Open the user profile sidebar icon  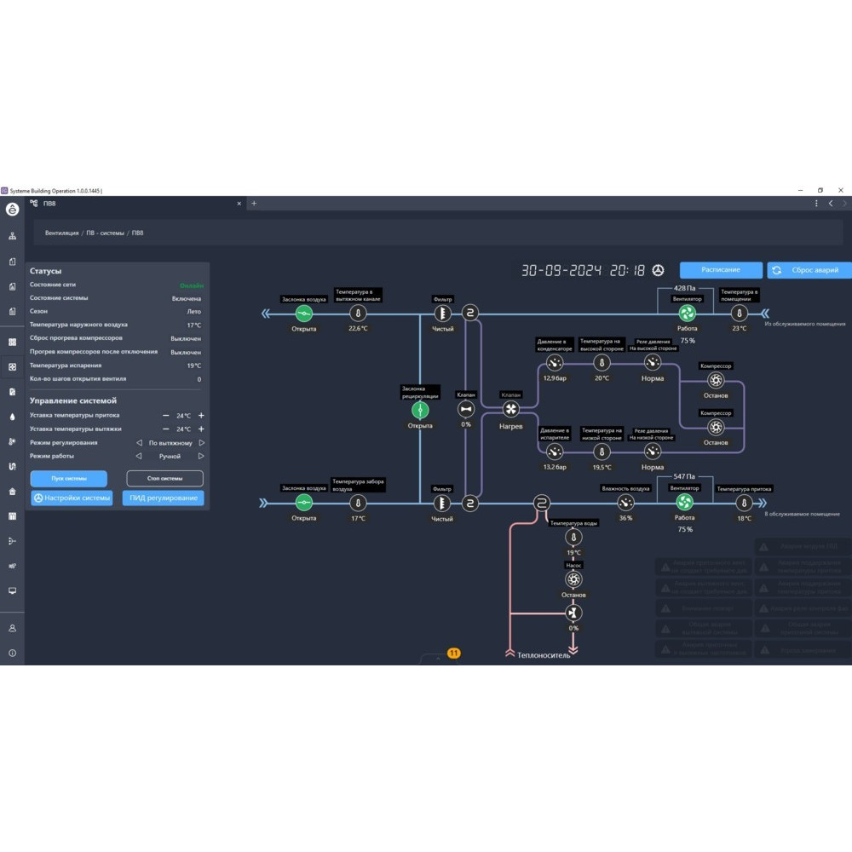click(x=12, y=628)
